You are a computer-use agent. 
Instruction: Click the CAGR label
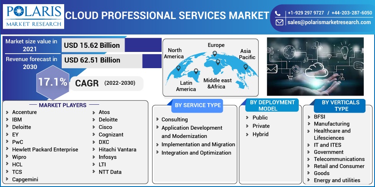click(x=87, y=83)
